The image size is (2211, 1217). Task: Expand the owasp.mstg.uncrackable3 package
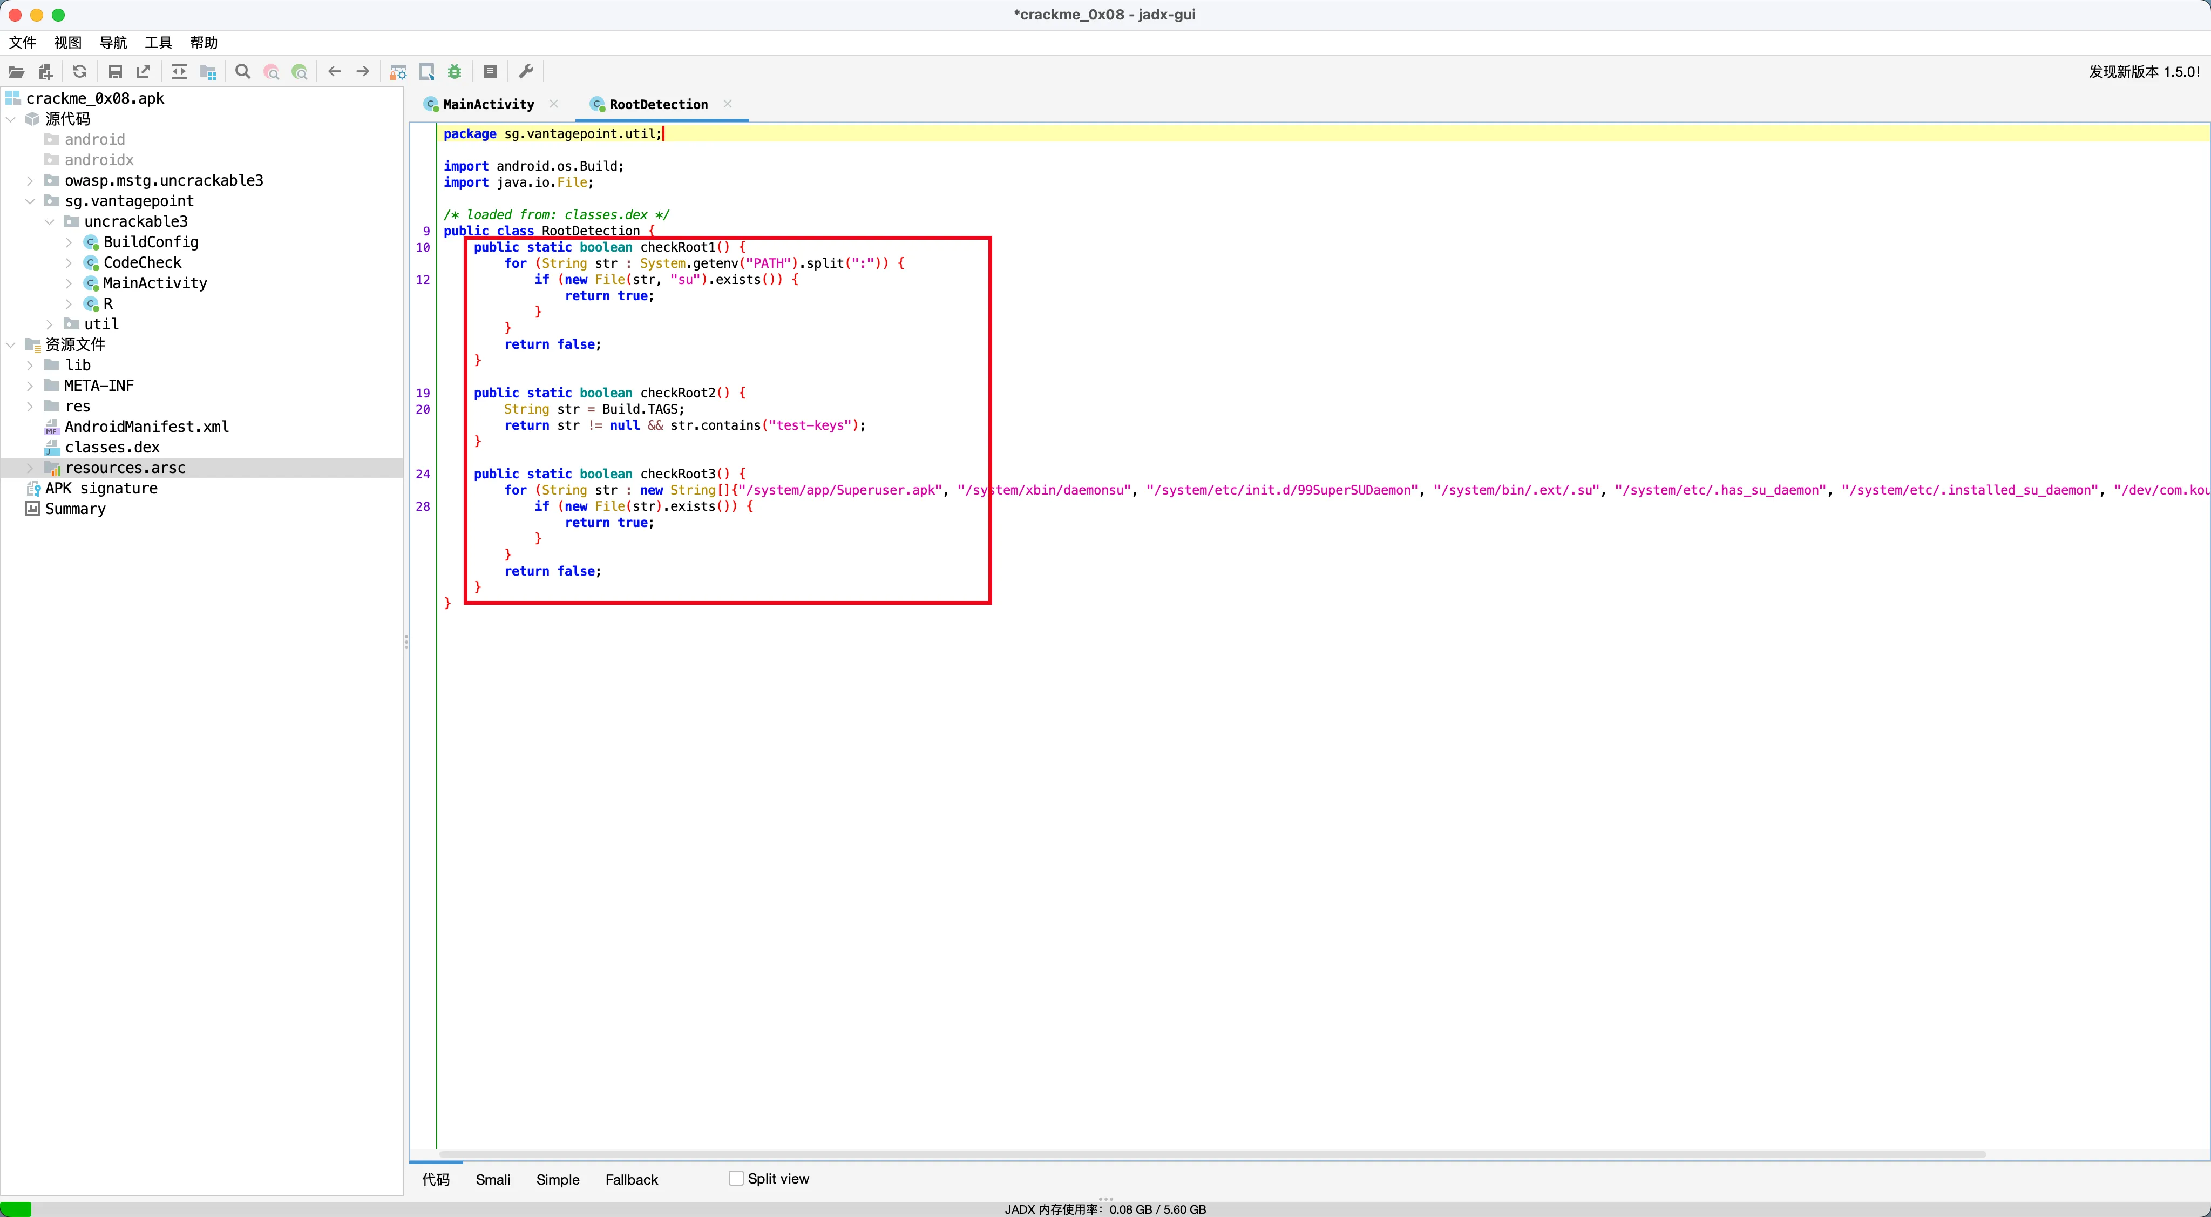30,180
